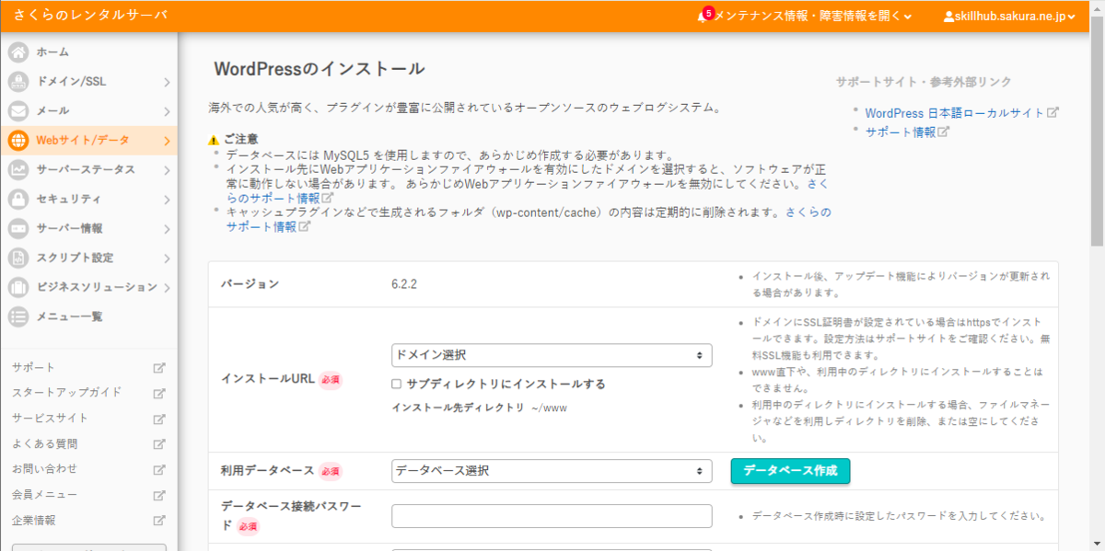Open the ホーム menu item
Viewport: 1105px width, 551px height.
pos(88,52)
